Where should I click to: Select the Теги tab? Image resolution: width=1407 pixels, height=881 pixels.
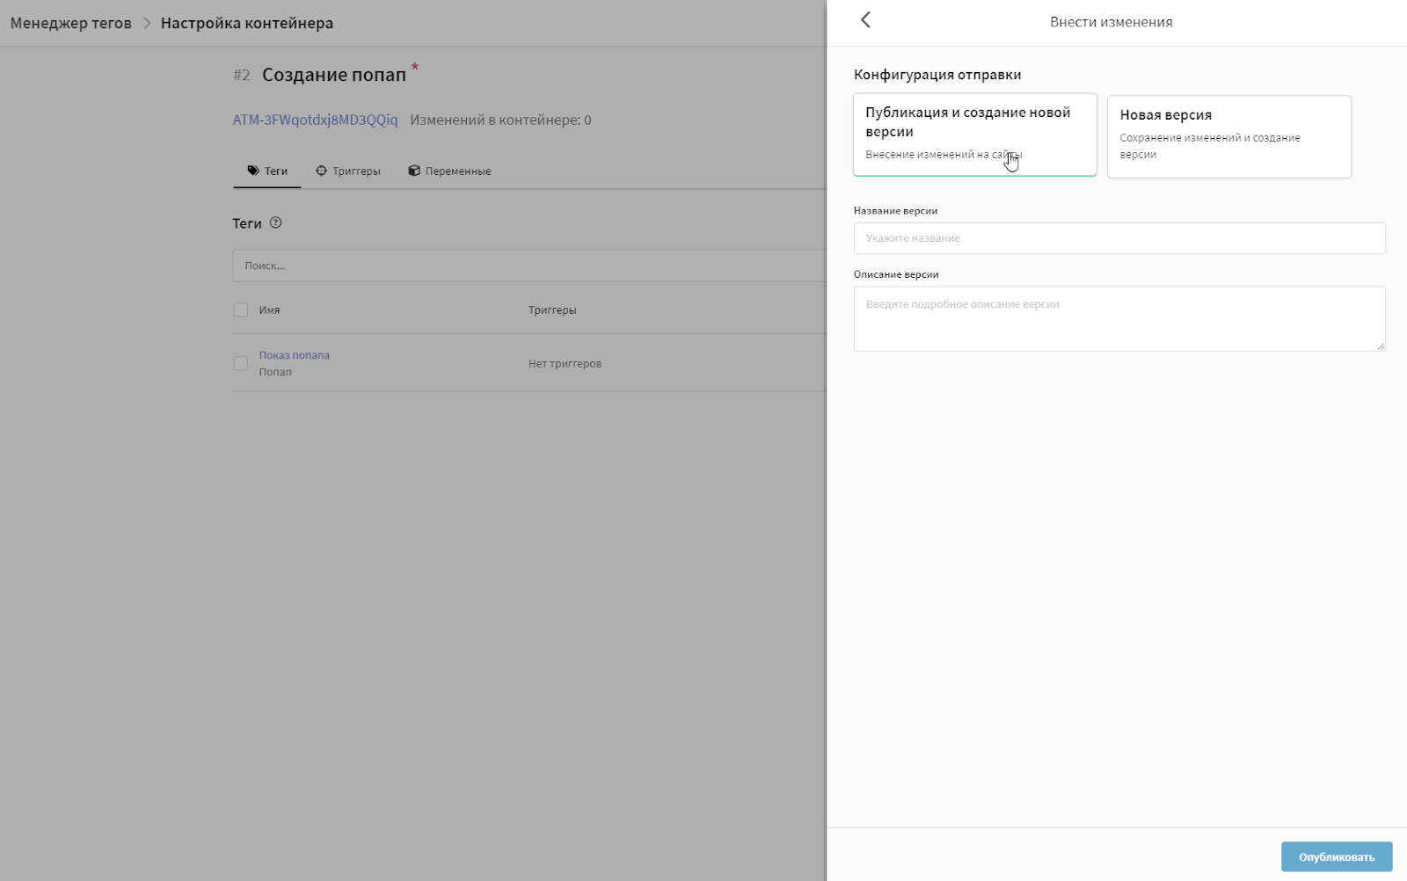coord(267,171)
